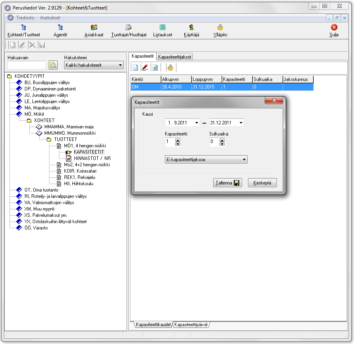Click the Sulkuaika number field
The height and width of the screenshot is (344, 354).
click(214, 142)
